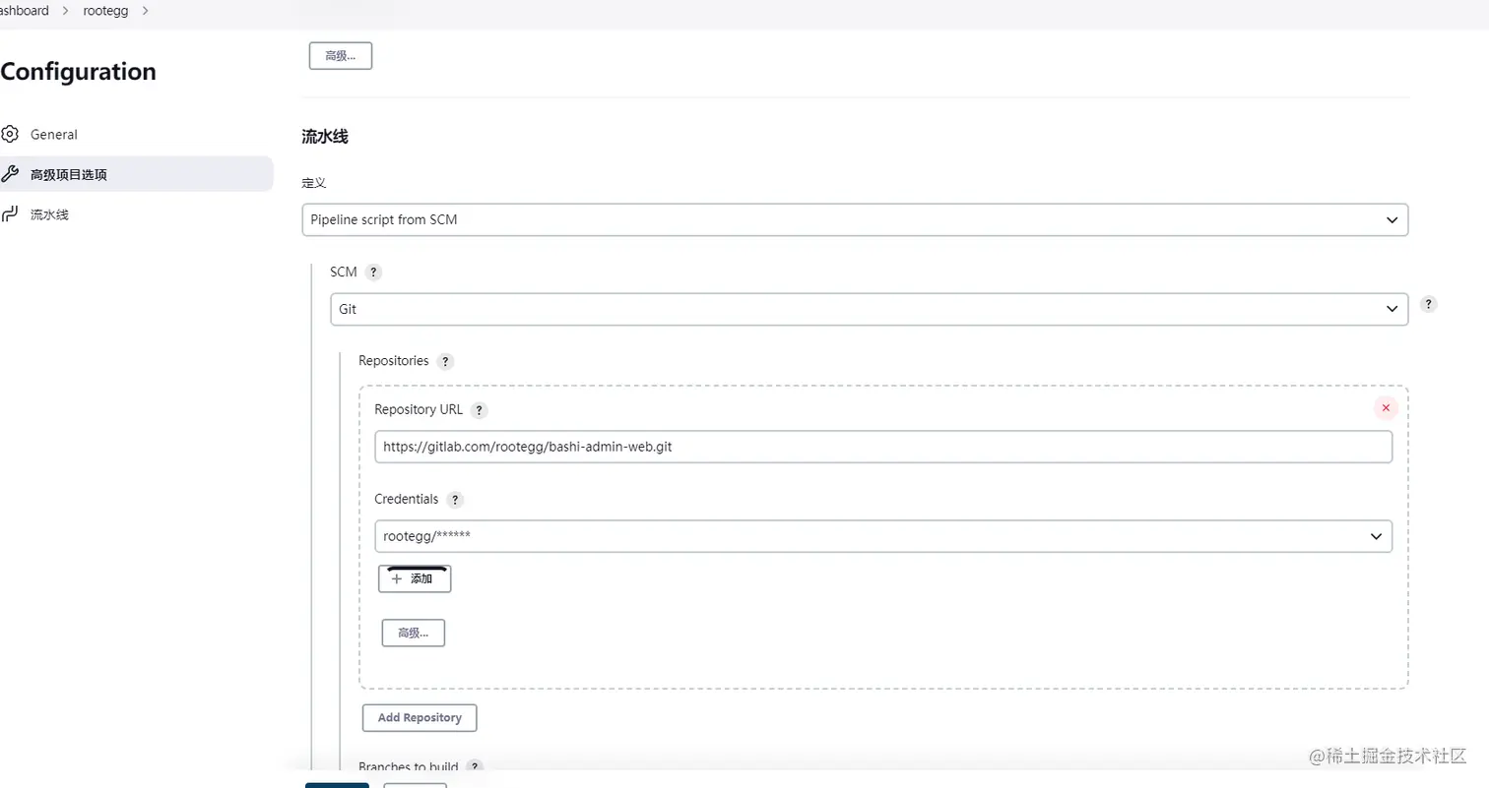Screen dimensions: 1489x788
Task: Show help for Repositories
Action: 445,361
